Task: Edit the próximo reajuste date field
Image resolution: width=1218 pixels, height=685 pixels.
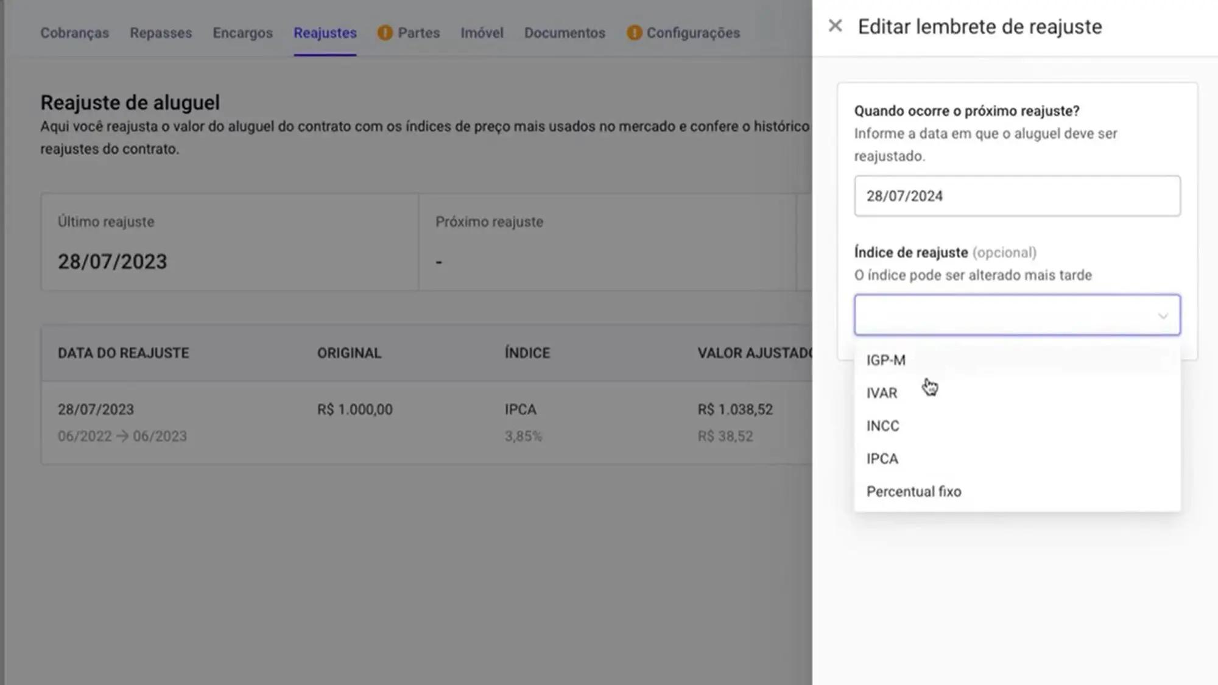Action: pyautogui.click(x=1016, y=195)
